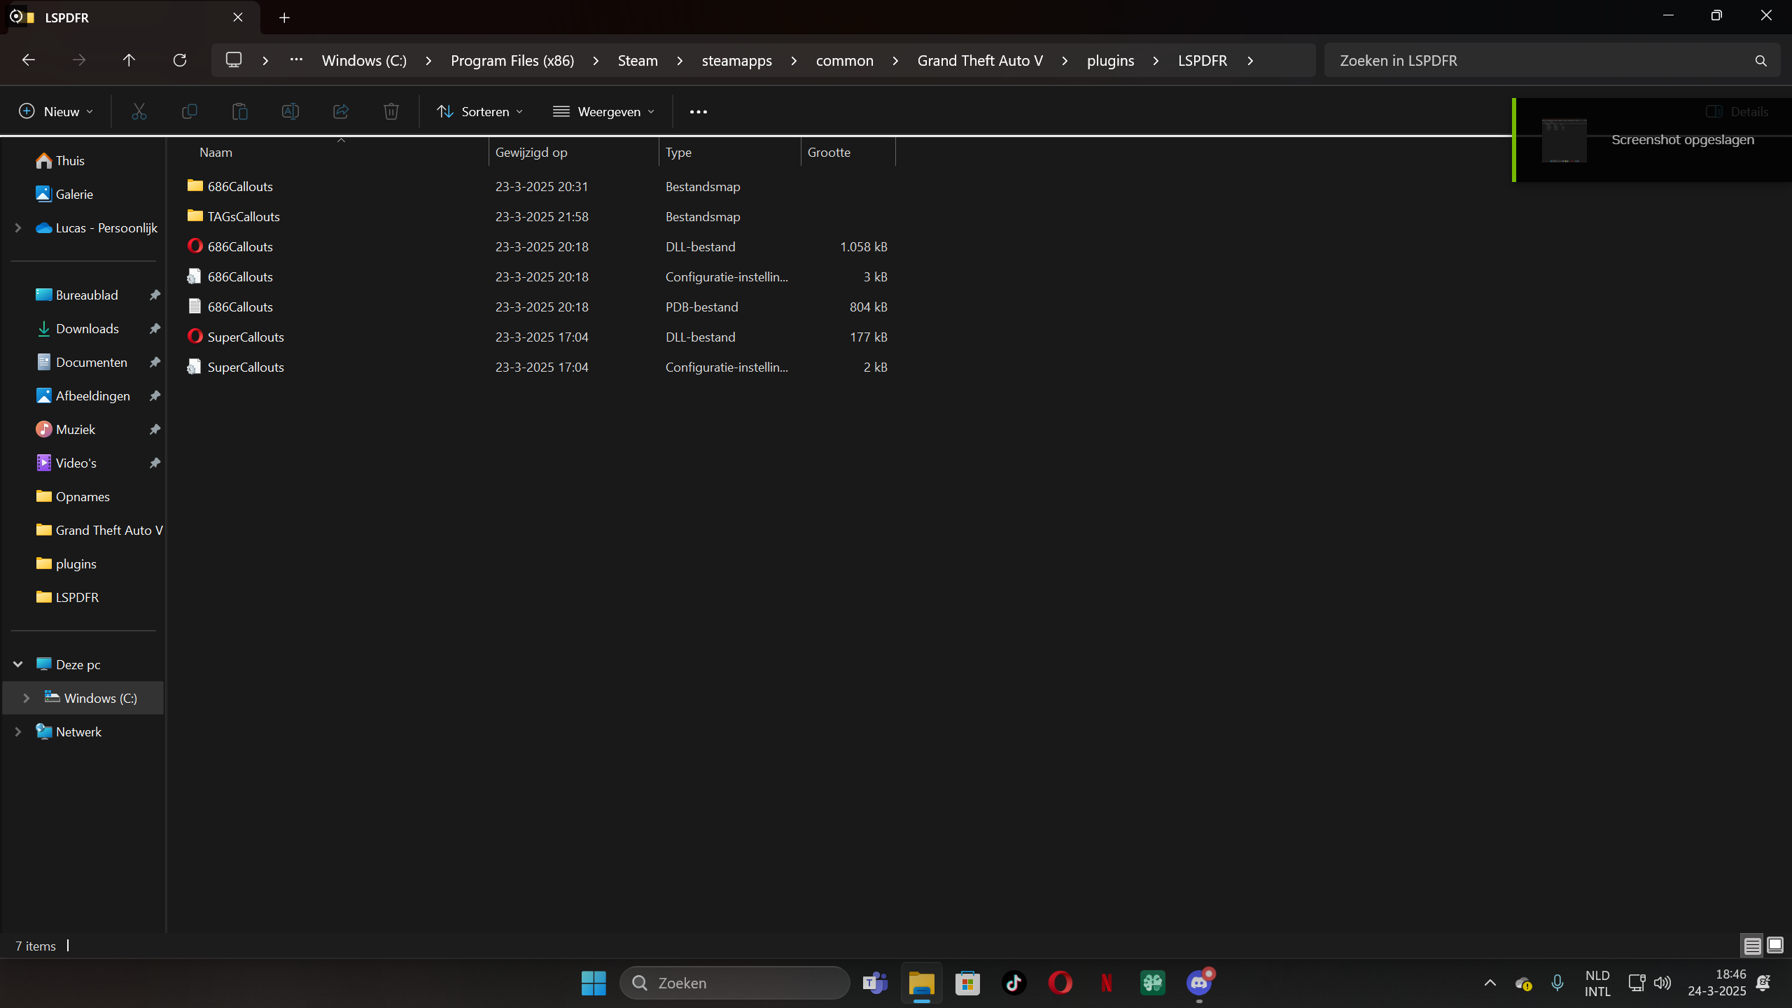1792x1008 pixels.
Task: Open the Nieuw button menu
Action: tap(56, 111)
